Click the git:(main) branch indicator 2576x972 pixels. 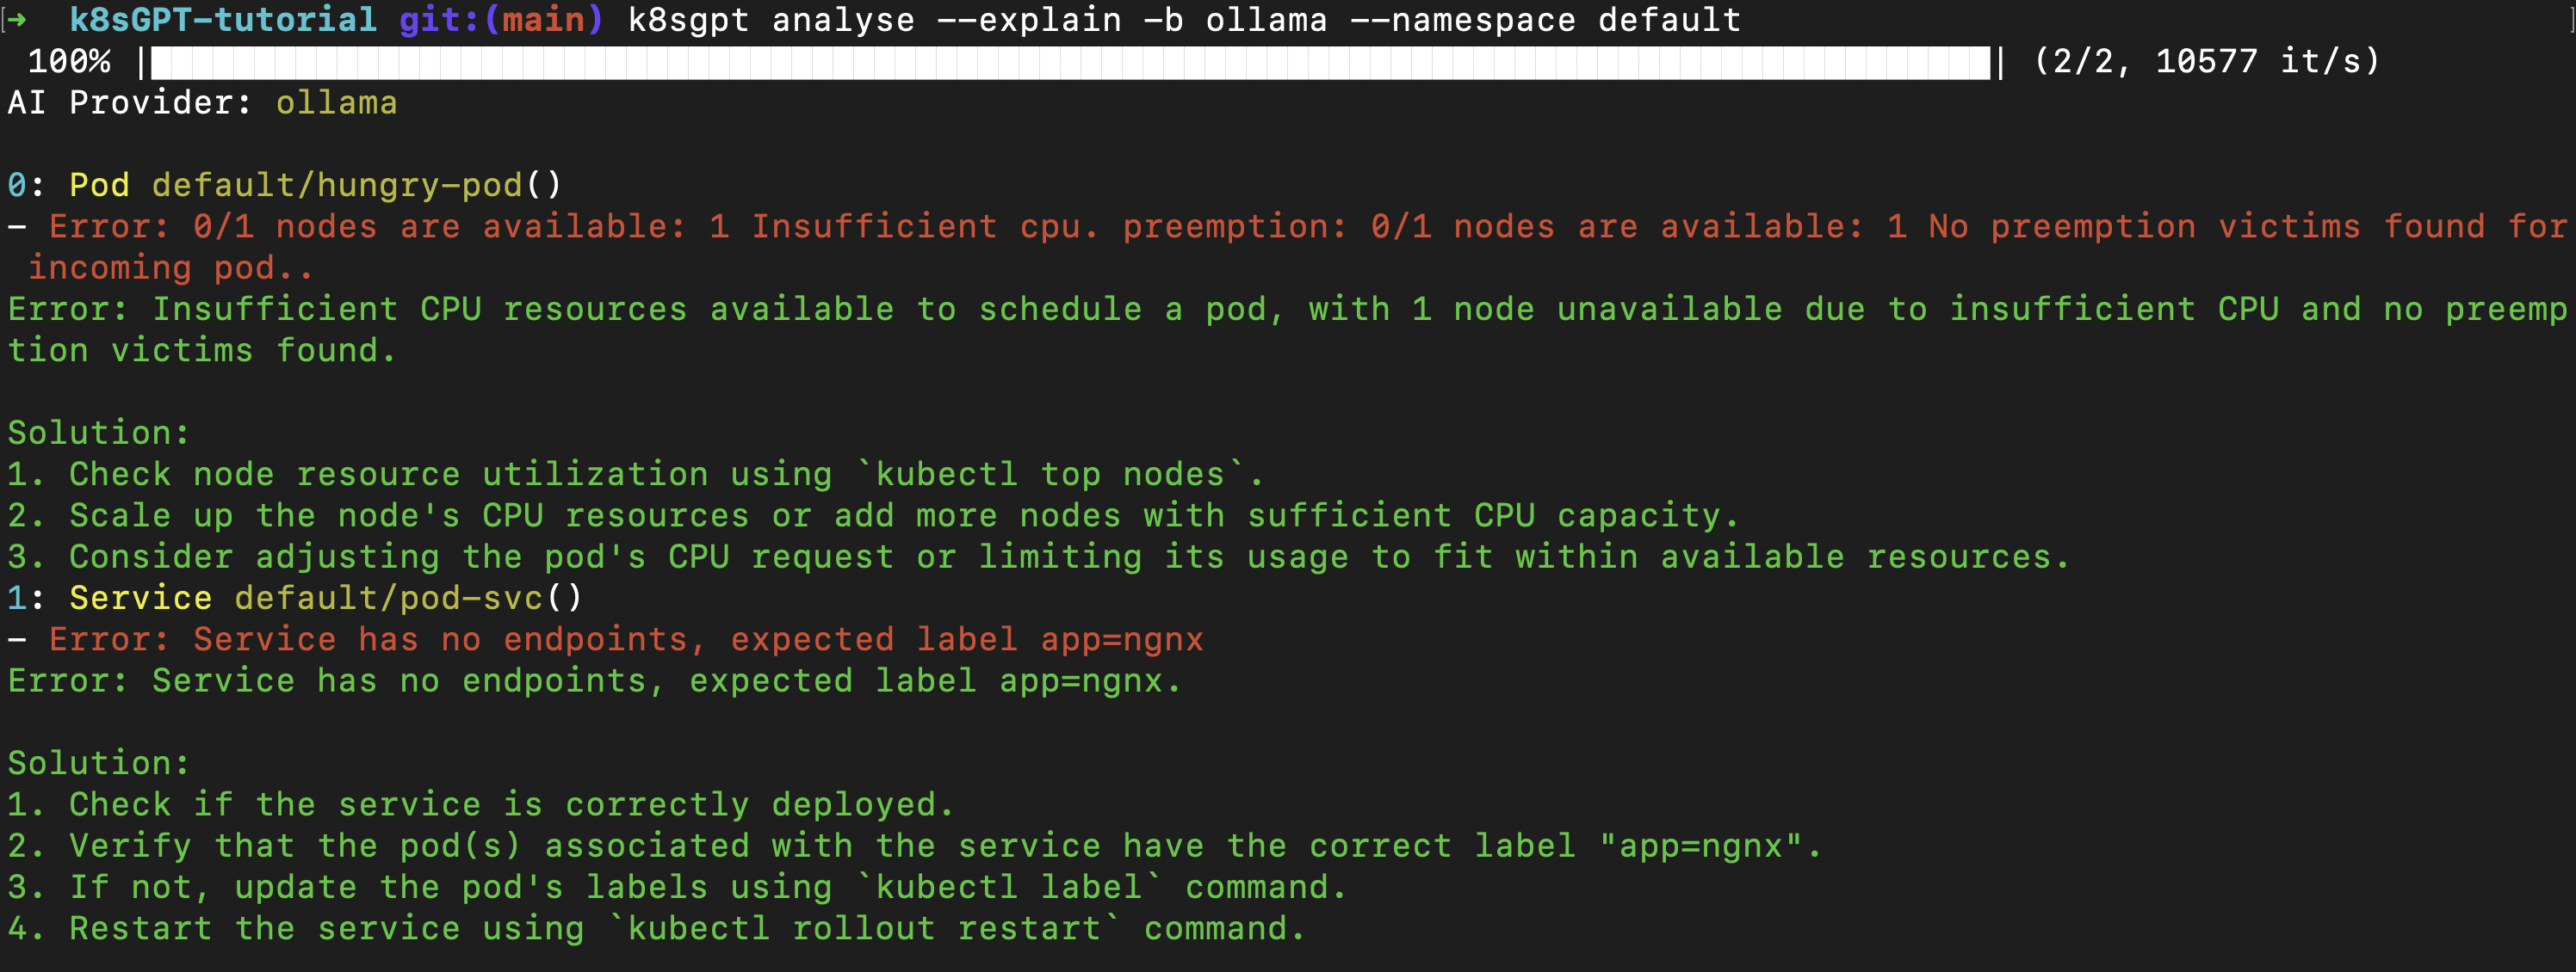pyautogui.click(x=501, y=20)
